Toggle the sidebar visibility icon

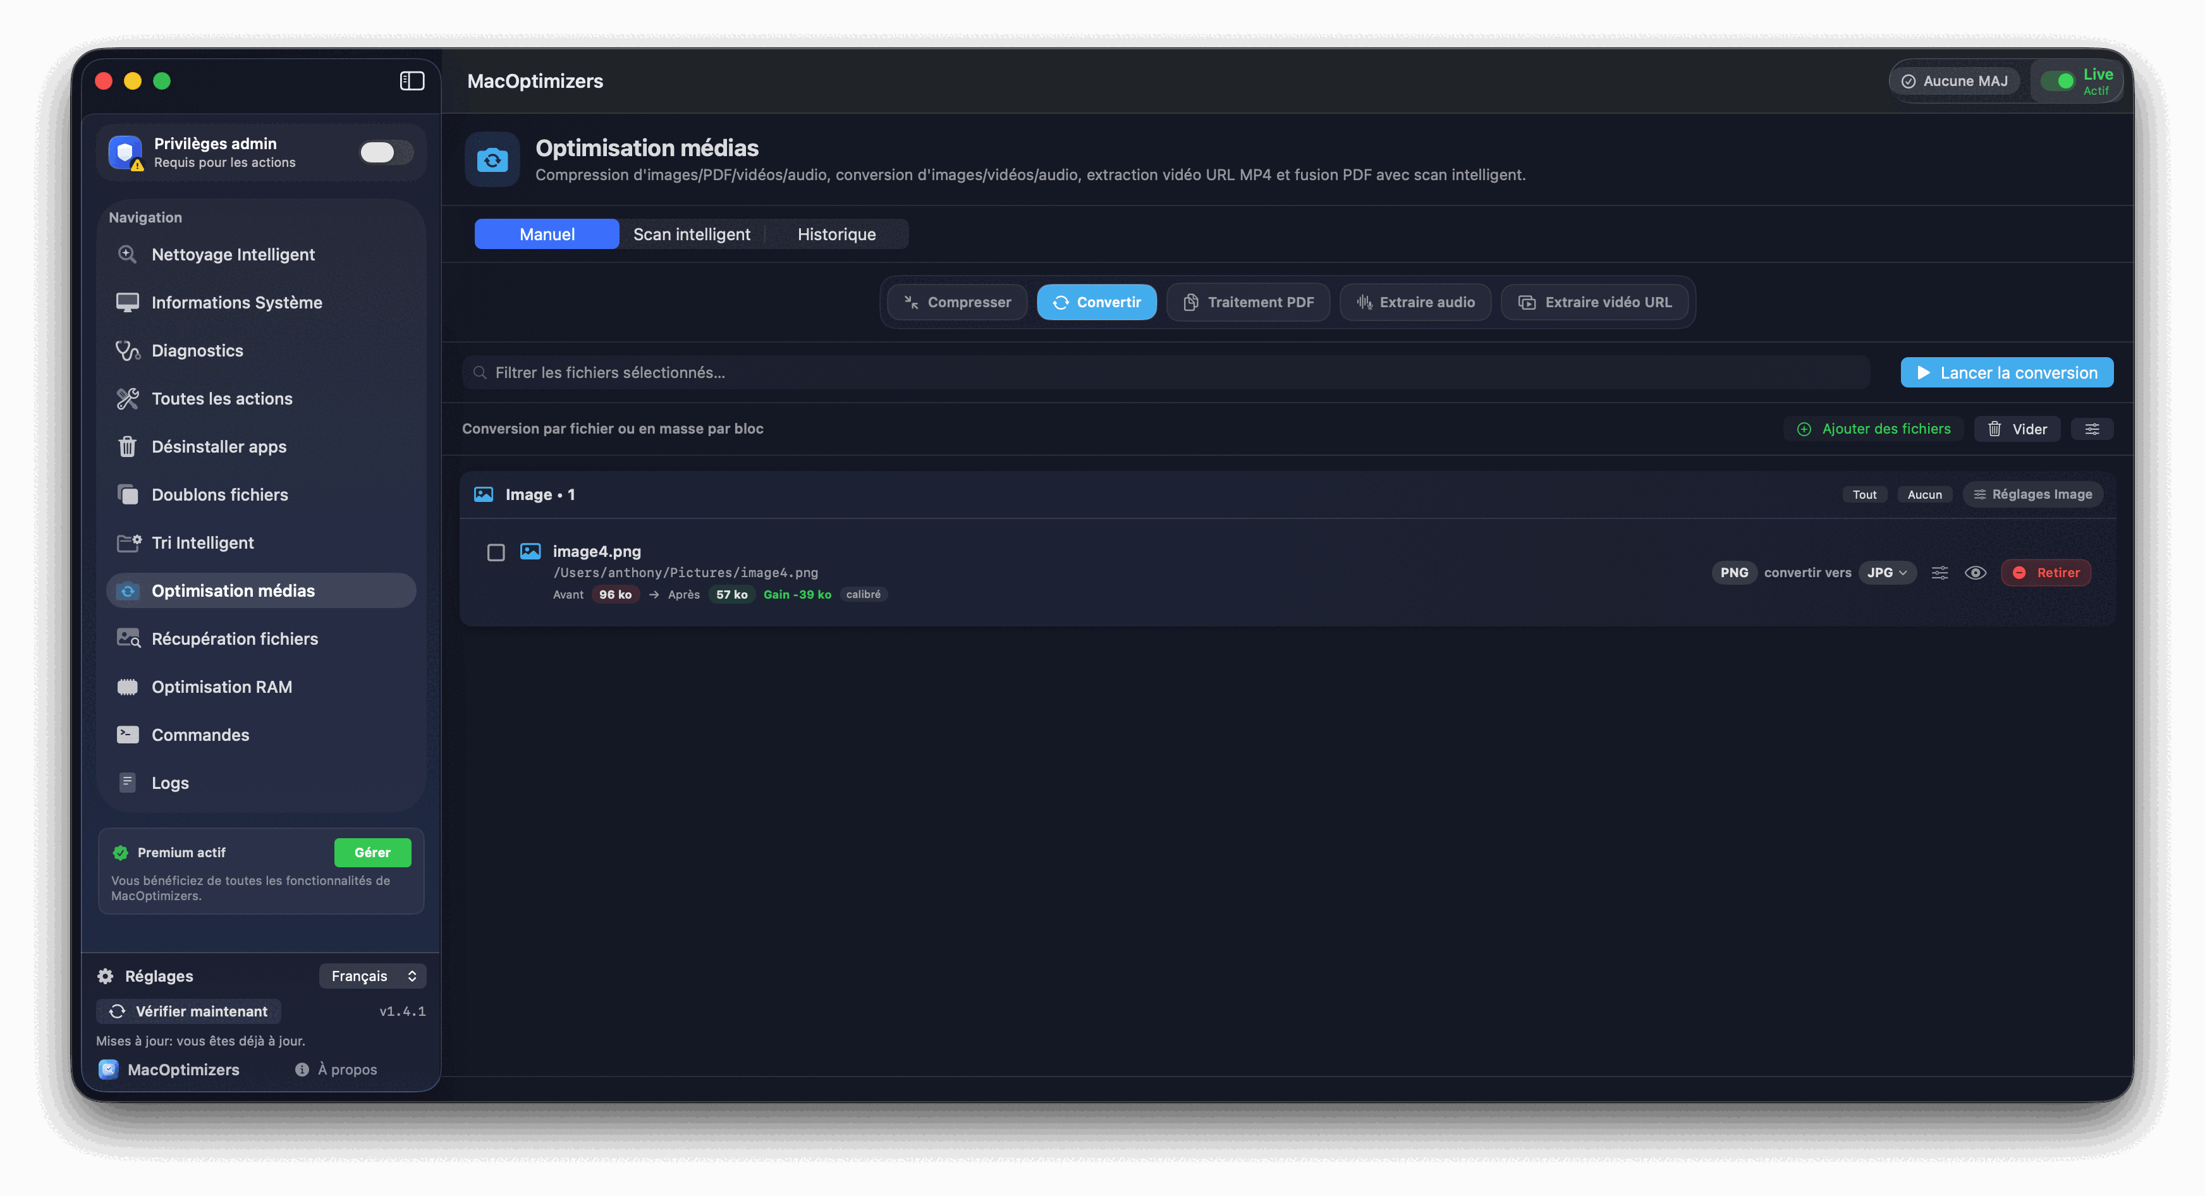(412, 80)
